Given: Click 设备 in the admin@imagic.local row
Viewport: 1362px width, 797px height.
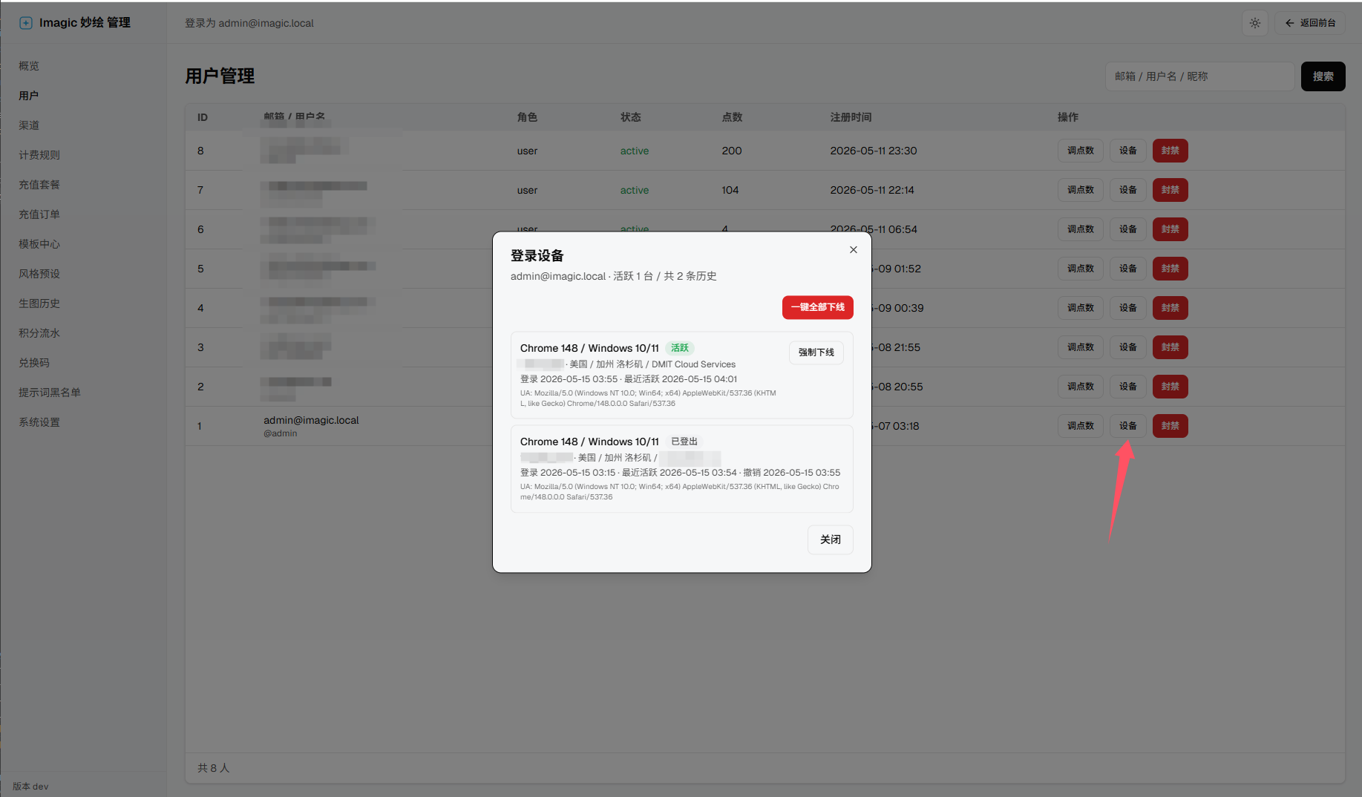Looking at the screenshot, I should coord(1128,426).
